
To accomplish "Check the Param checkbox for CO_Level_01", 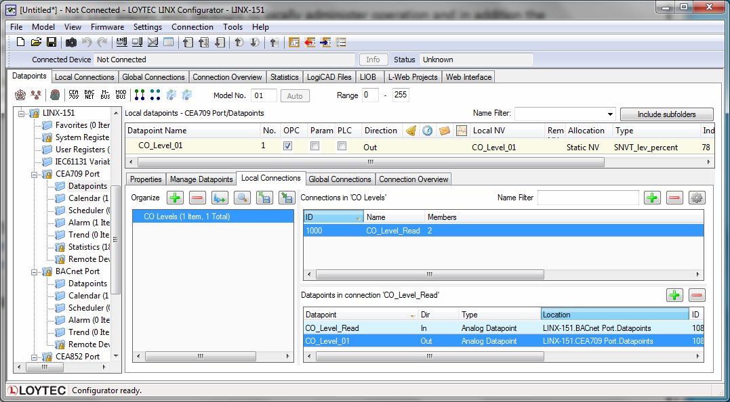I will 315,146.
